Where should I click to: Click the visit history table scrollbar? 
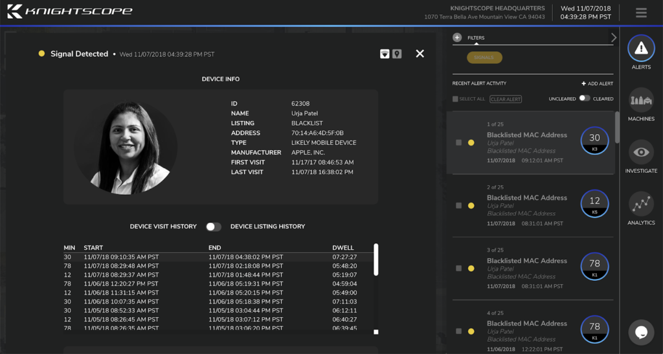click(376, 260)
